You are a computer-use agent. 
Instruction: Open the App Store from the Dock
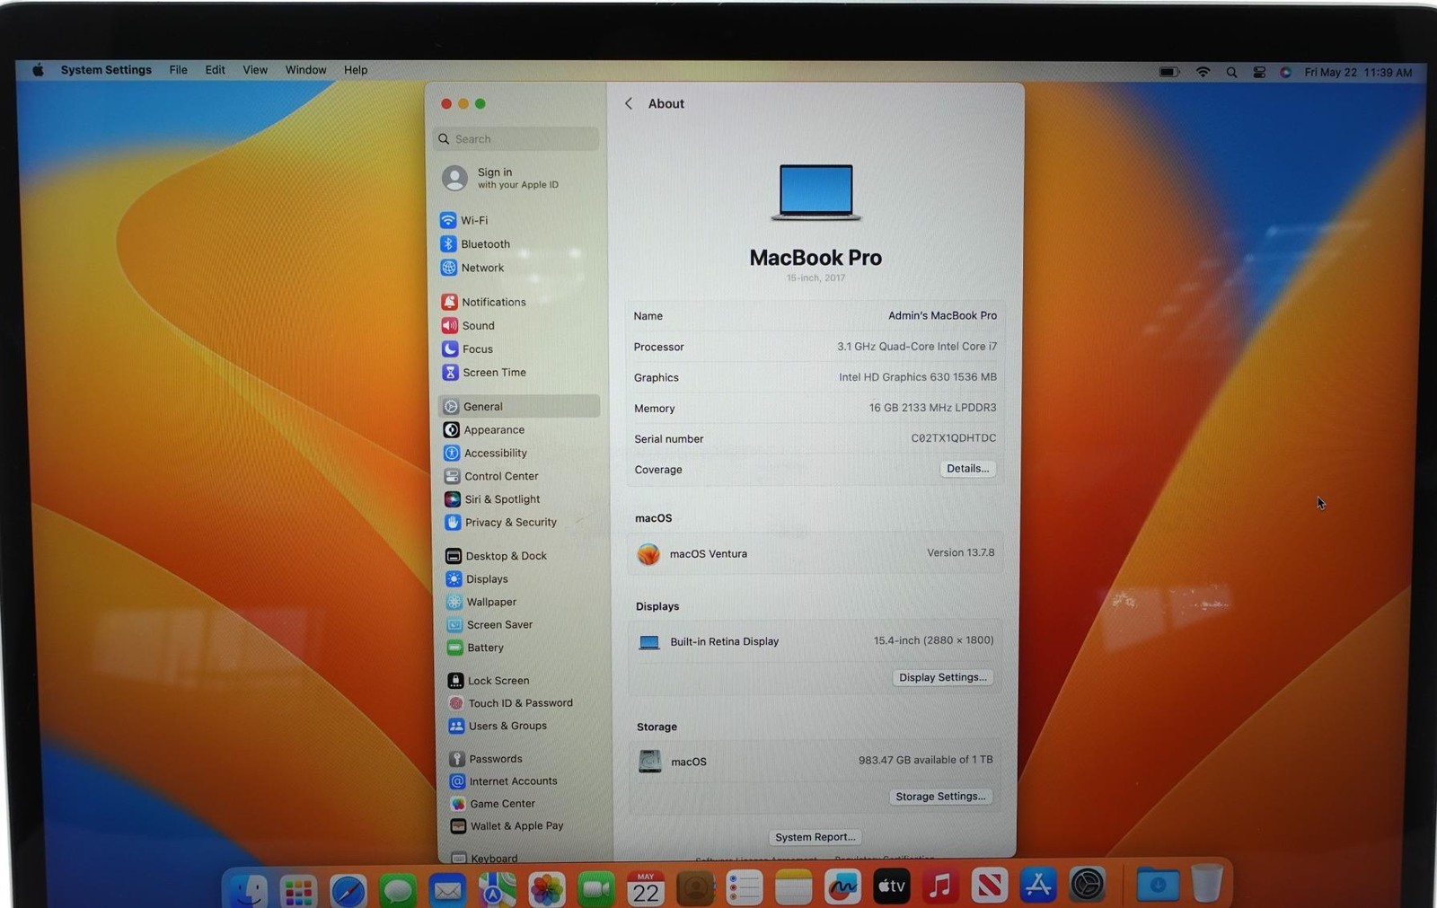pos(1037,886)
